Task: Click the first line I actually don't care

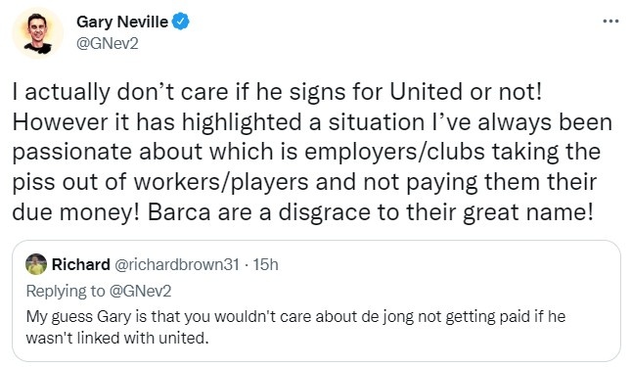Action: [x=277, y=92]
